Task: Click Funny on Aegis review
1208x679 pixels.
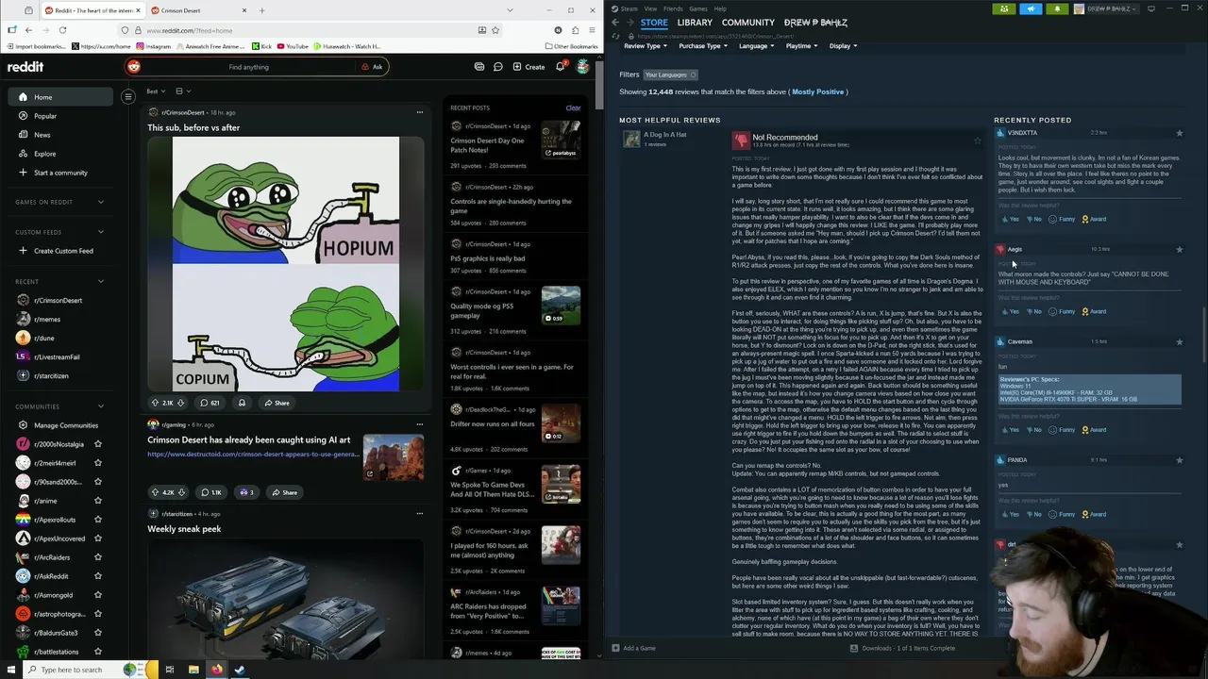Action: [1063, 311]
